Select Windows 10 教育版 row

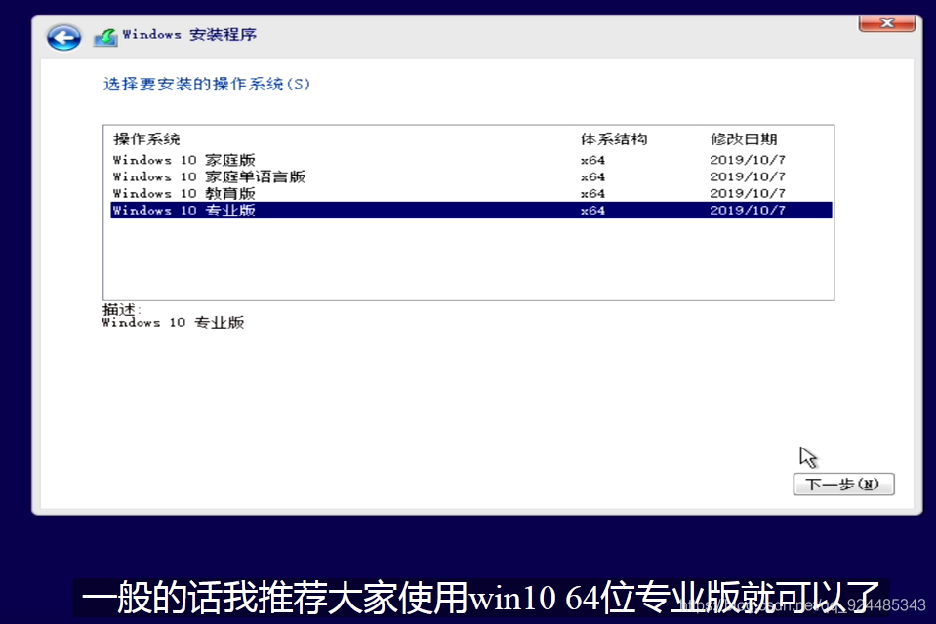pyautogui.click(x=471, y=193)
